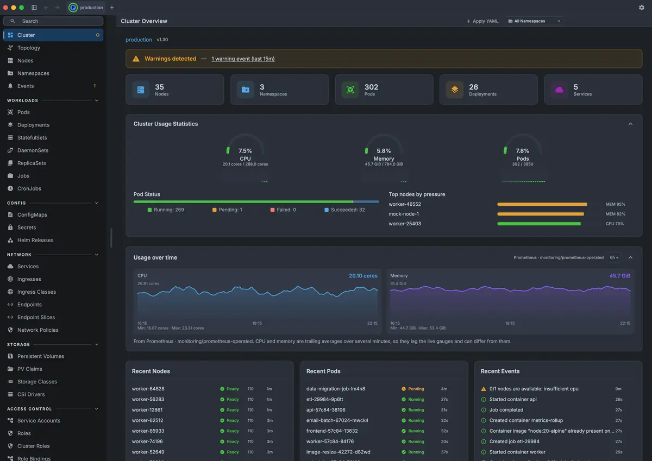Collapse the STORAGE sidebar section

pyautogui.click(x=97, y=344)
